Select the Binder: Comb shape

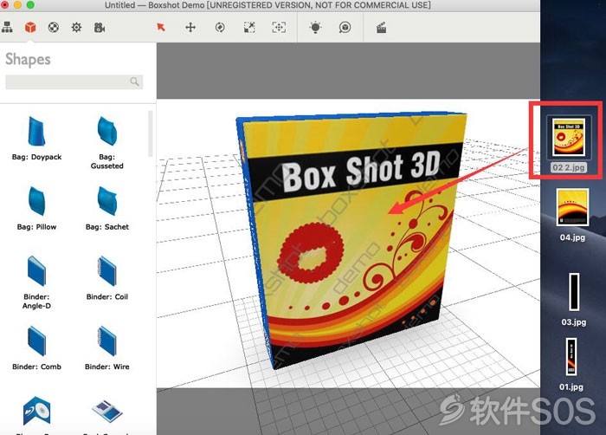point(36,348)
